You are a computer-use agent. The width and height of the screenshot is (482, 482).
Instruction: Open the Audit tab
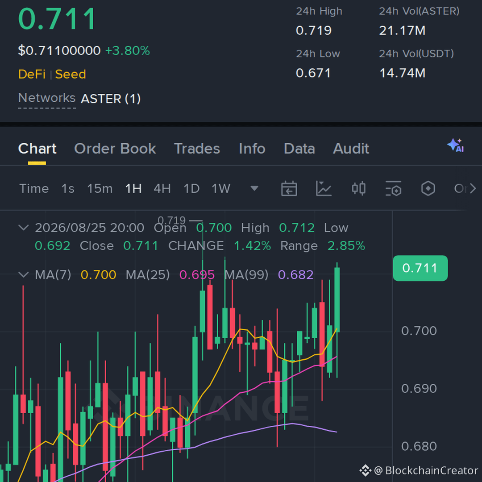[x=351, y=149]
